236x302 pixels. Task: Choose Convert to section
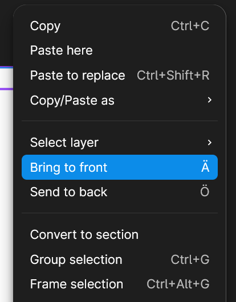[120, 234]
